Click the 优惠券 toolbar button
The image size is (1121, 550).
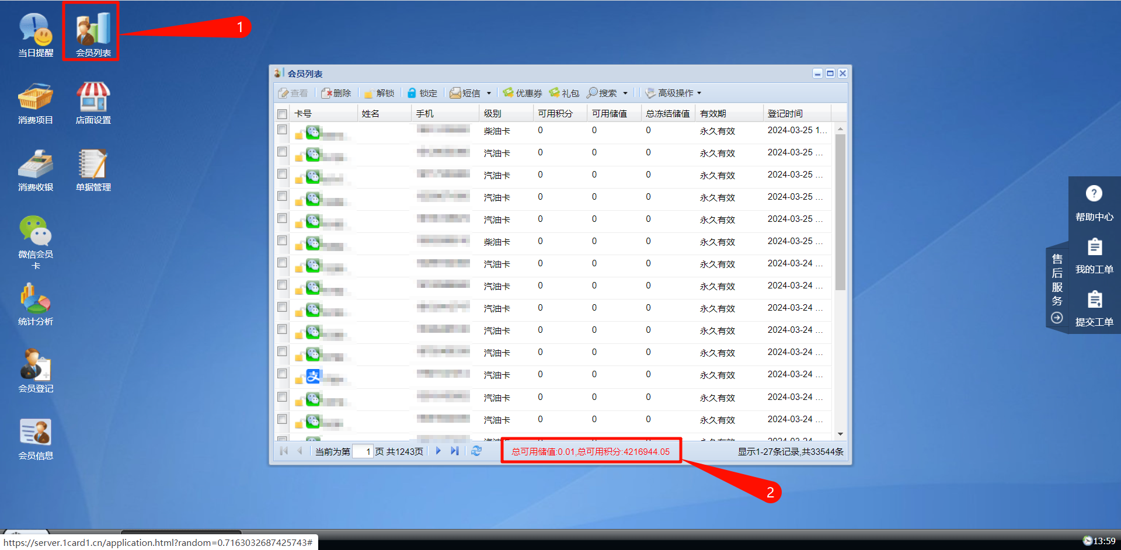tap(523, 93)
